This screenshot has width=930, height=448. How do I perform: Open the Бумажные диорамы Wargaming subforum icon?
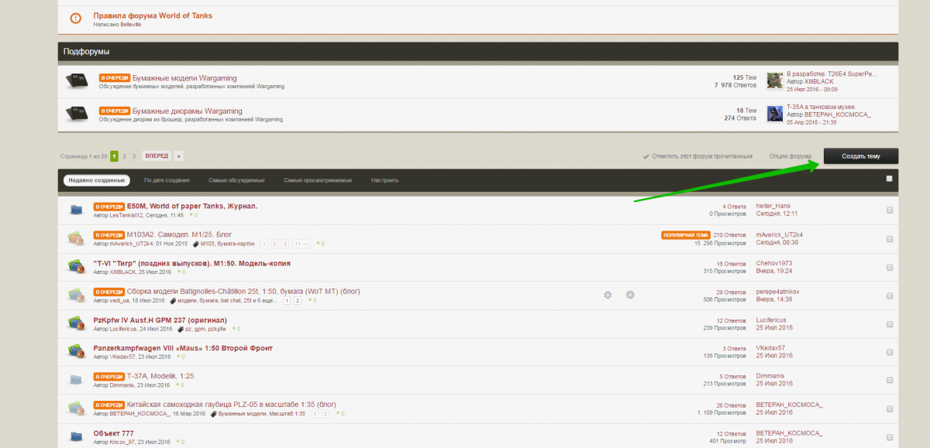tap(76, 113)
